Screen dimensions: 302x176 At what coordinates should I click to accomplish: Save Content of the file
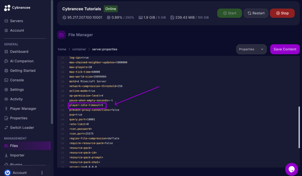[285, 49]
